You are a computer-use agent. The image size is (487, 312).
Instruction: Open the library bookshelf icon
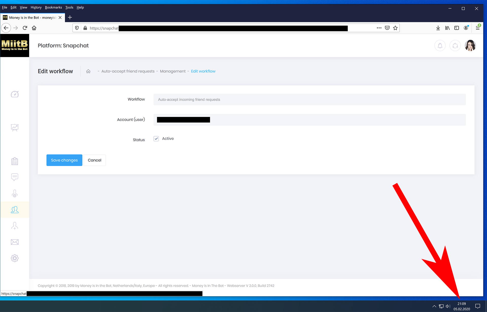pyautogui.click(x=447, y=28)
